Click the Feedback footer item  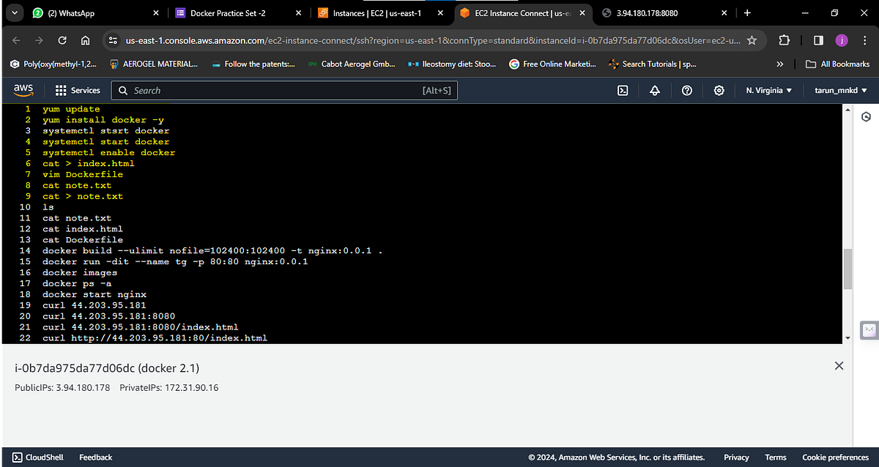point(95,457)
